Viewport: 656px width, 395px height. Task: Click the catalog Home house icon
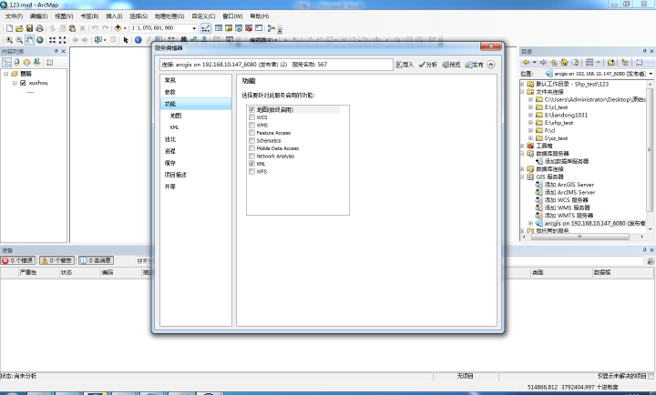[x=564, y=62]
